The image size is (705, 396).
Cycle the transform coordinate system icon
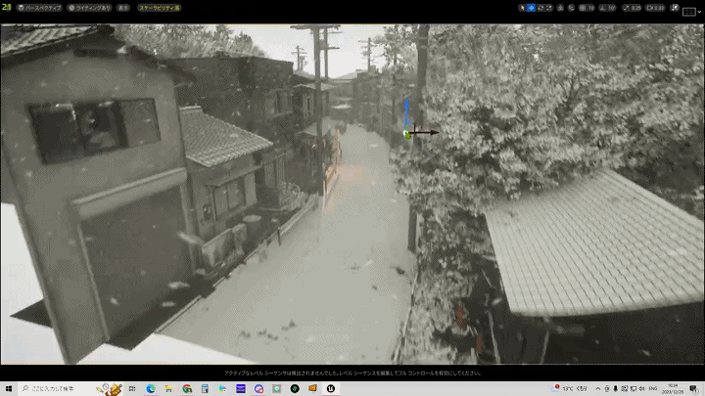[560, 8]
